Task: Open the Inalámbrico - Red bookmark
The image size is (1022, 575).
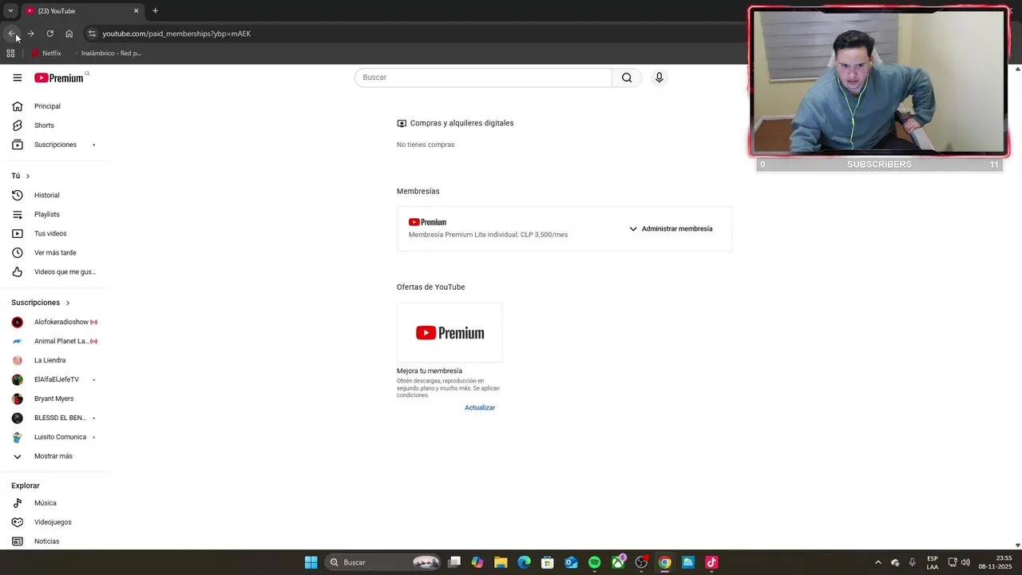Action: click(107, 54)
